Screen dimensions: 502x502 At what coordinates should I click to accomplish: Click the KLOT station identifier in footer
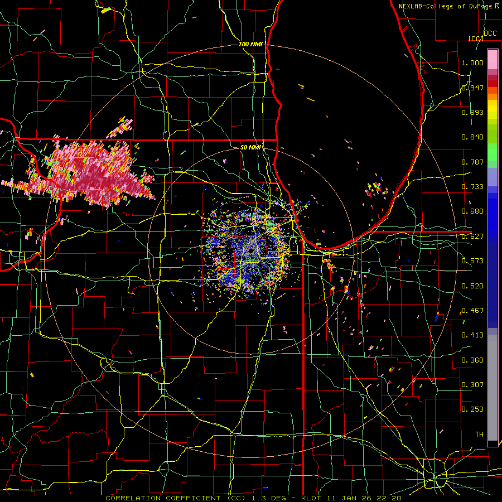pos(313,498)
